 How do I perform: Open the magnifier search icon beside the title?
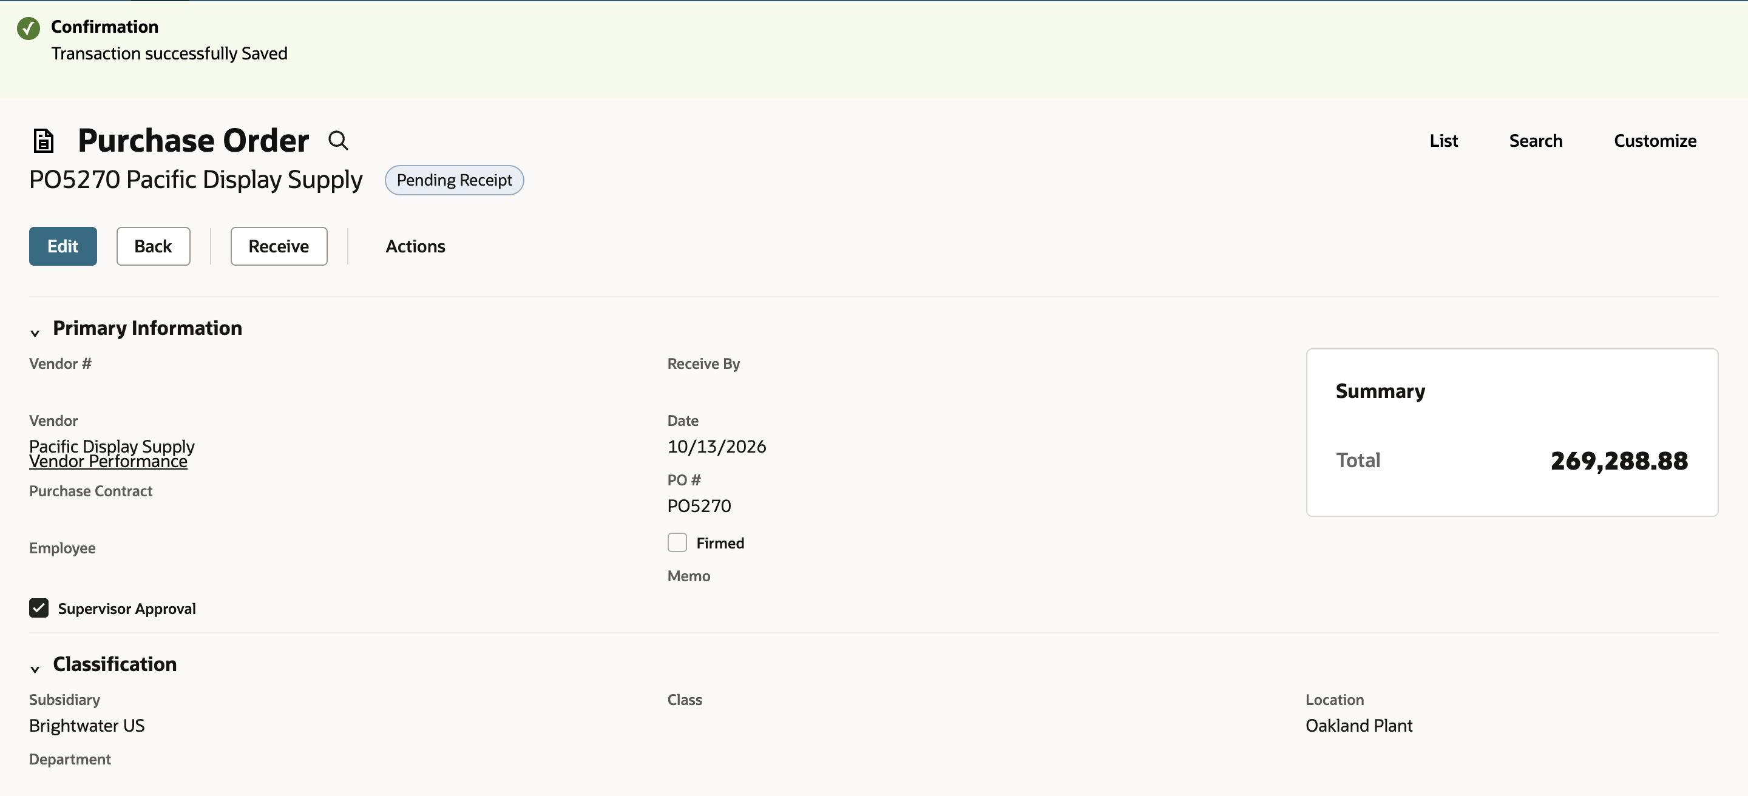[x=338, y=140]
